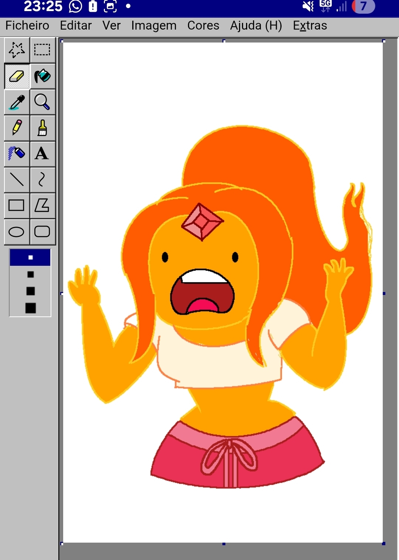Select the Brush tool
The height and width of the screenshot is (560, 399).
[42, 128]
